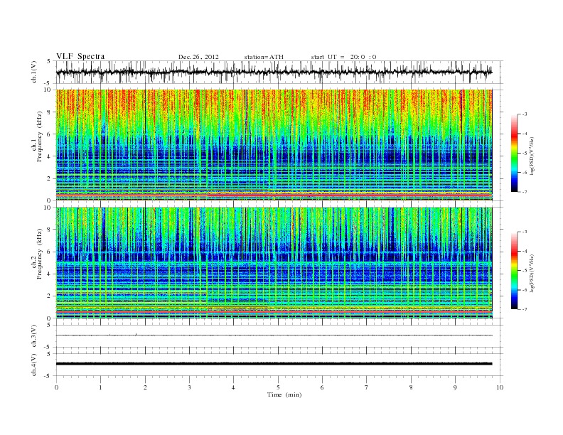The width and height of the screenshot is (563, 435).
Task: Click the "-3" tick on ch.1 color bar
Action: [x=525, y=114]
